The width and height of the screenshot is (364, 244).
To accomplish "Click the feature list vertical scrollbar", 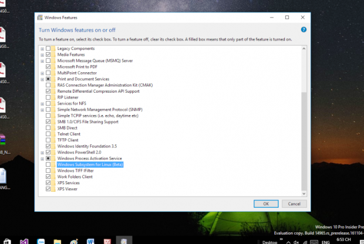I will pos(304,117).
